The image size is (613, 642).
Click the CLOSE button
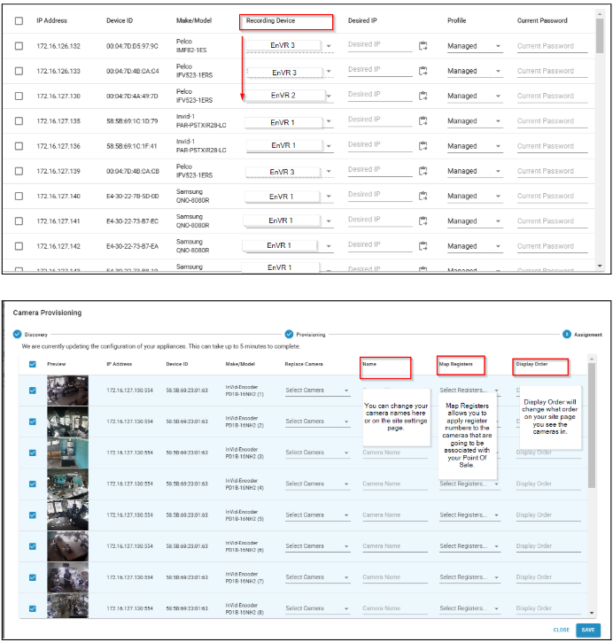(561, 630)
